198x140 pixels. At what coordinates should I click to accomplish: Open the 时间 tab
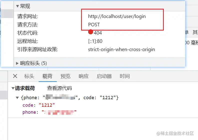coord(125,76)
